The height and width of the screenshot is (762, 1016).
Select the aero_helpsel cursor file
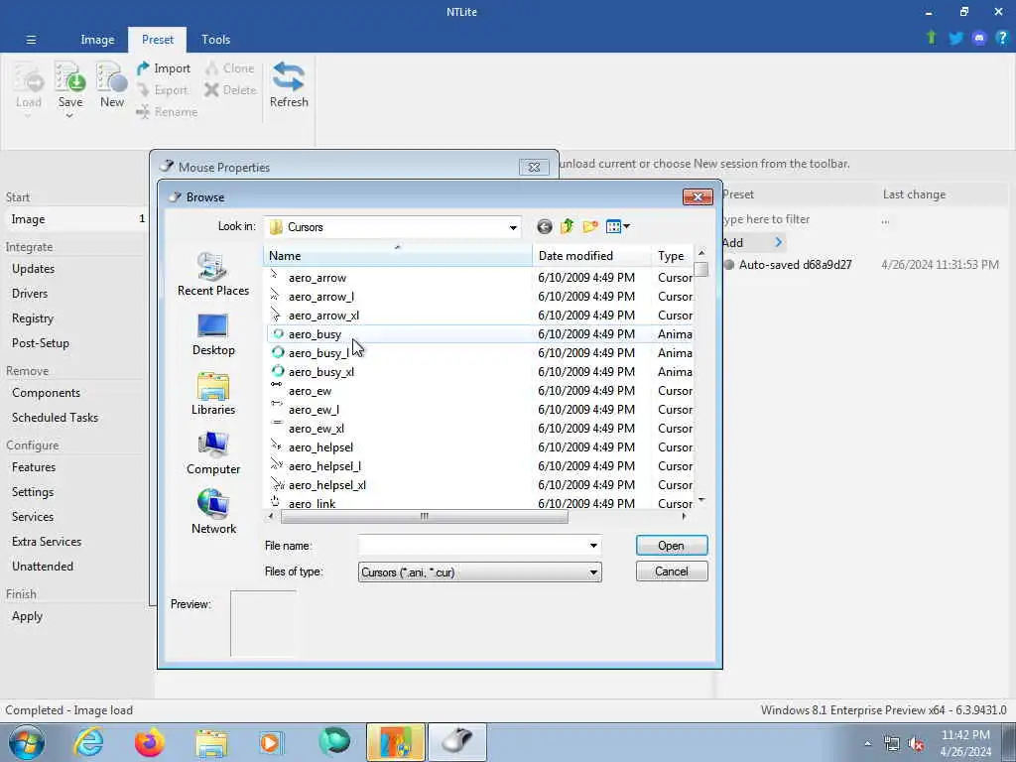point(320,447)
